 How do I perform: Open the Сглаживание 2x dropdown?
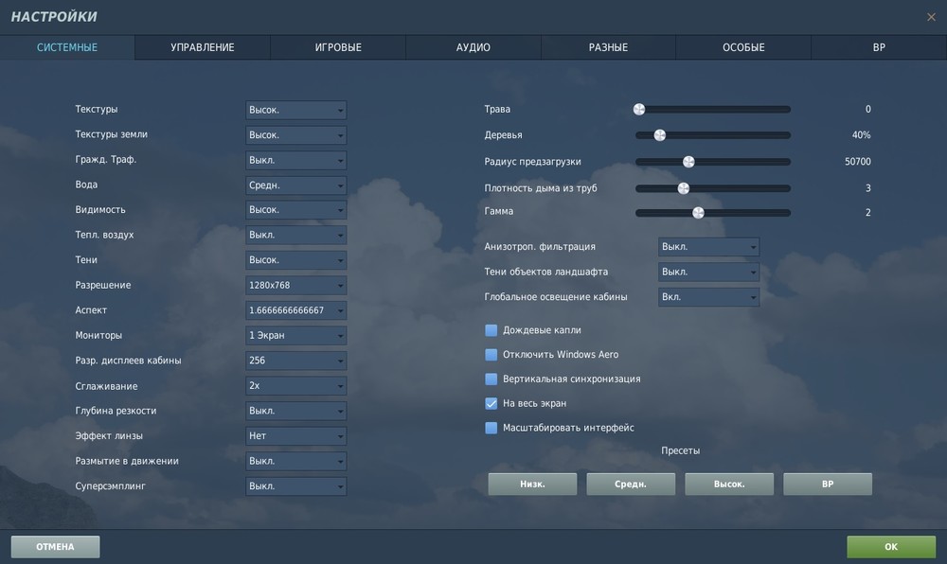(x=295, y=385)
